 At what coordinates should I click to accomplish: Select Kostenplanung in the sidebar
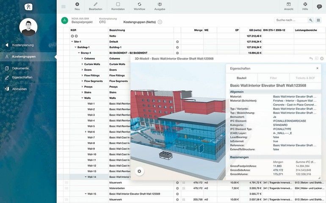(23, 45)
